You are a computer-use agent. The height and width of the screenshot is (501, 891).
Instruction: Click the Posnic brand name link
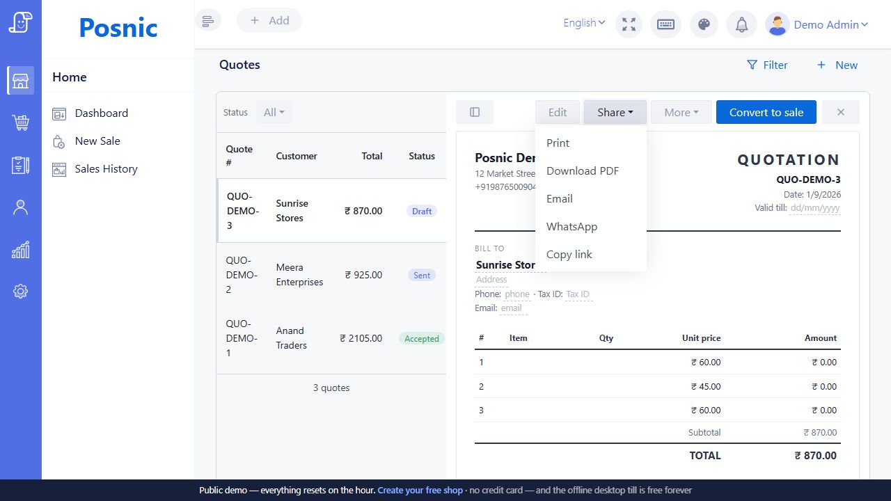pyautogui.click(x=118, y=28)
